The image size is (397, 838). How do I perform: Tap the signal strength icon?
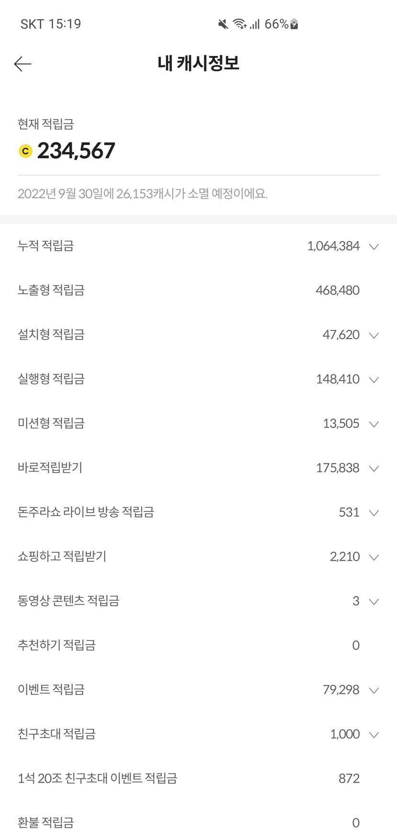click(x=254, y=24)
